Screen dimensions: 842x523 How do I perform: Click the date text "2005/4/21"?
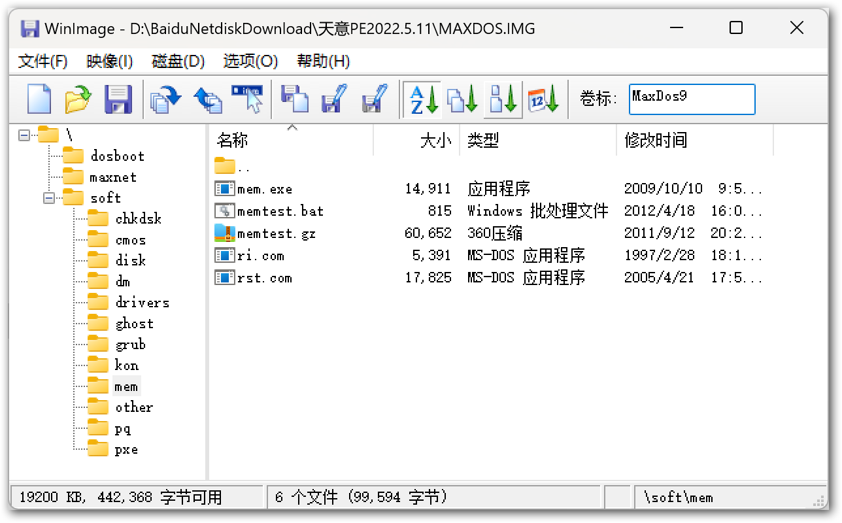pyautogui.click(x=660, y=278)
